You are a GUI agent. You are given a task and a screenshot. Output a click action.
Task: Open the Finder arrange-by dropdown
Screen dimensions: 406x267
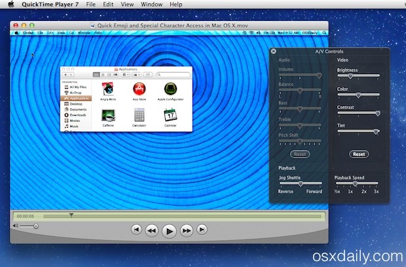pyautogui.click(x=136, y=75)
